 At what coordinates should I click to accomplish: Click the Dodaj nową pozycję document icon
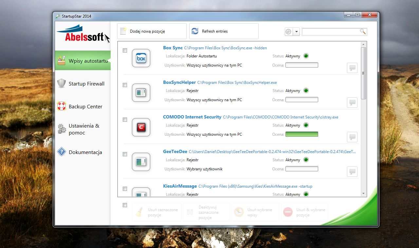click(x=123, y=31)
